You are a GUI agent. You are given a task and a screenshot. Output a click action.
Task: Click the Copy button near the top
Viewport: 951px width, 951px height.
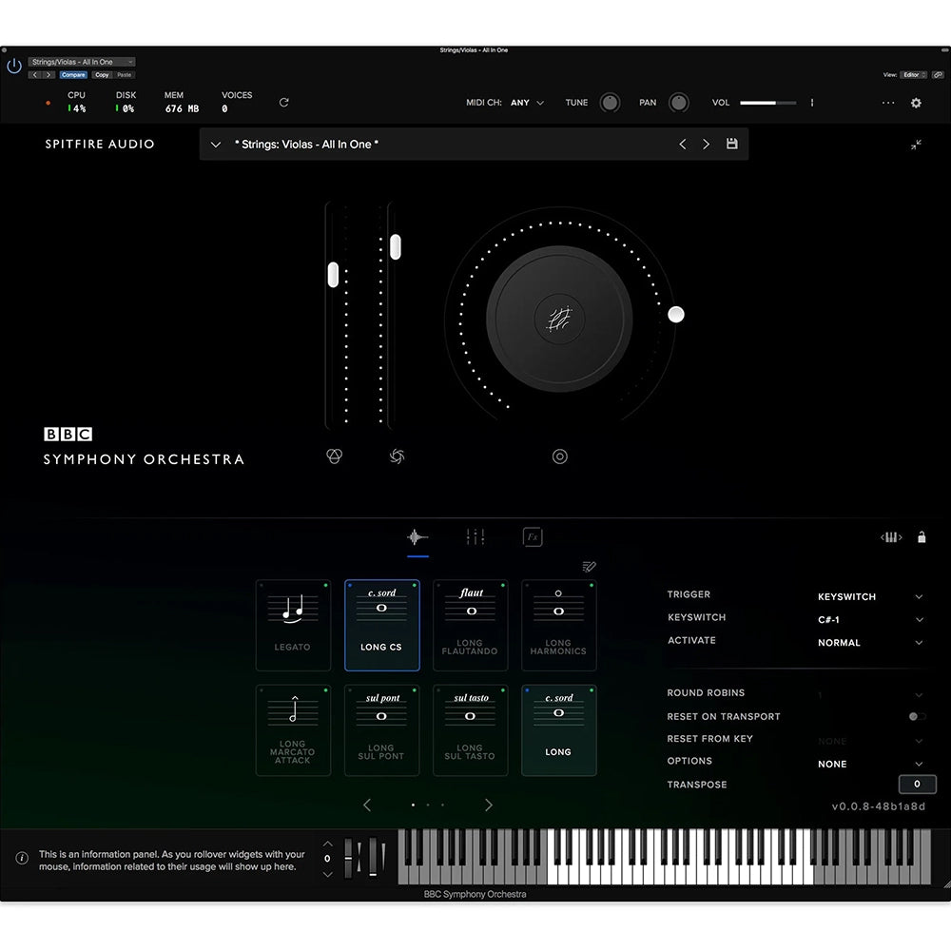coord(102,74)
